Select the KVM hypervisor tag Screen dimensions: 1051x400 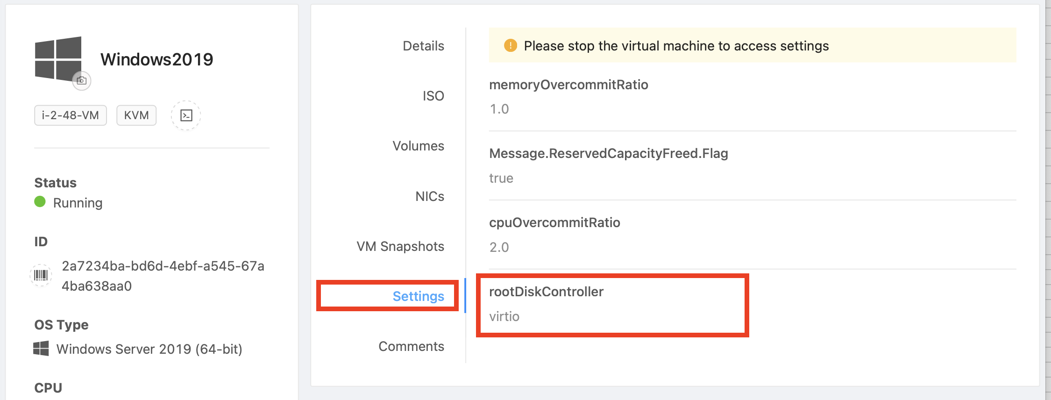tap(136, 115)
